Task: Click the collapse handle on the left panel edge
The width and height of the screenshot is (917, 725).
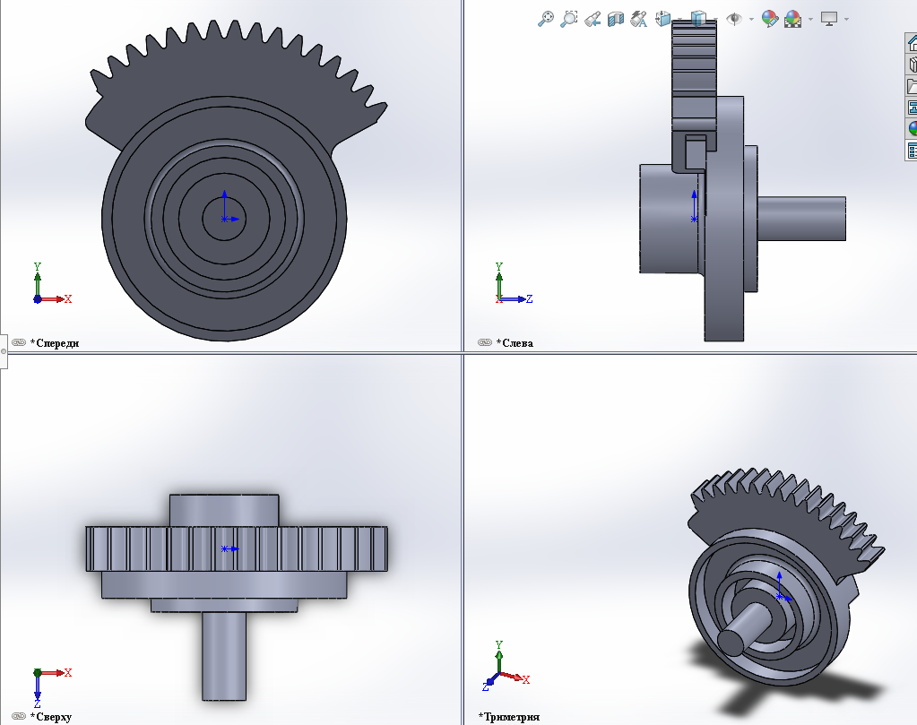Action: point(4,351)
